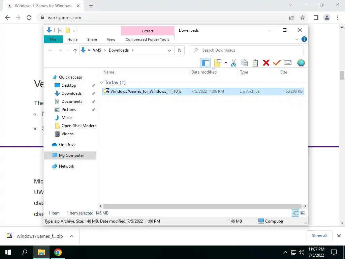Image resolution: width=345 pixels, height=259 pixels.
Task: Click VM5 in the address breadcrumb
Action: (x=97, y=50)
